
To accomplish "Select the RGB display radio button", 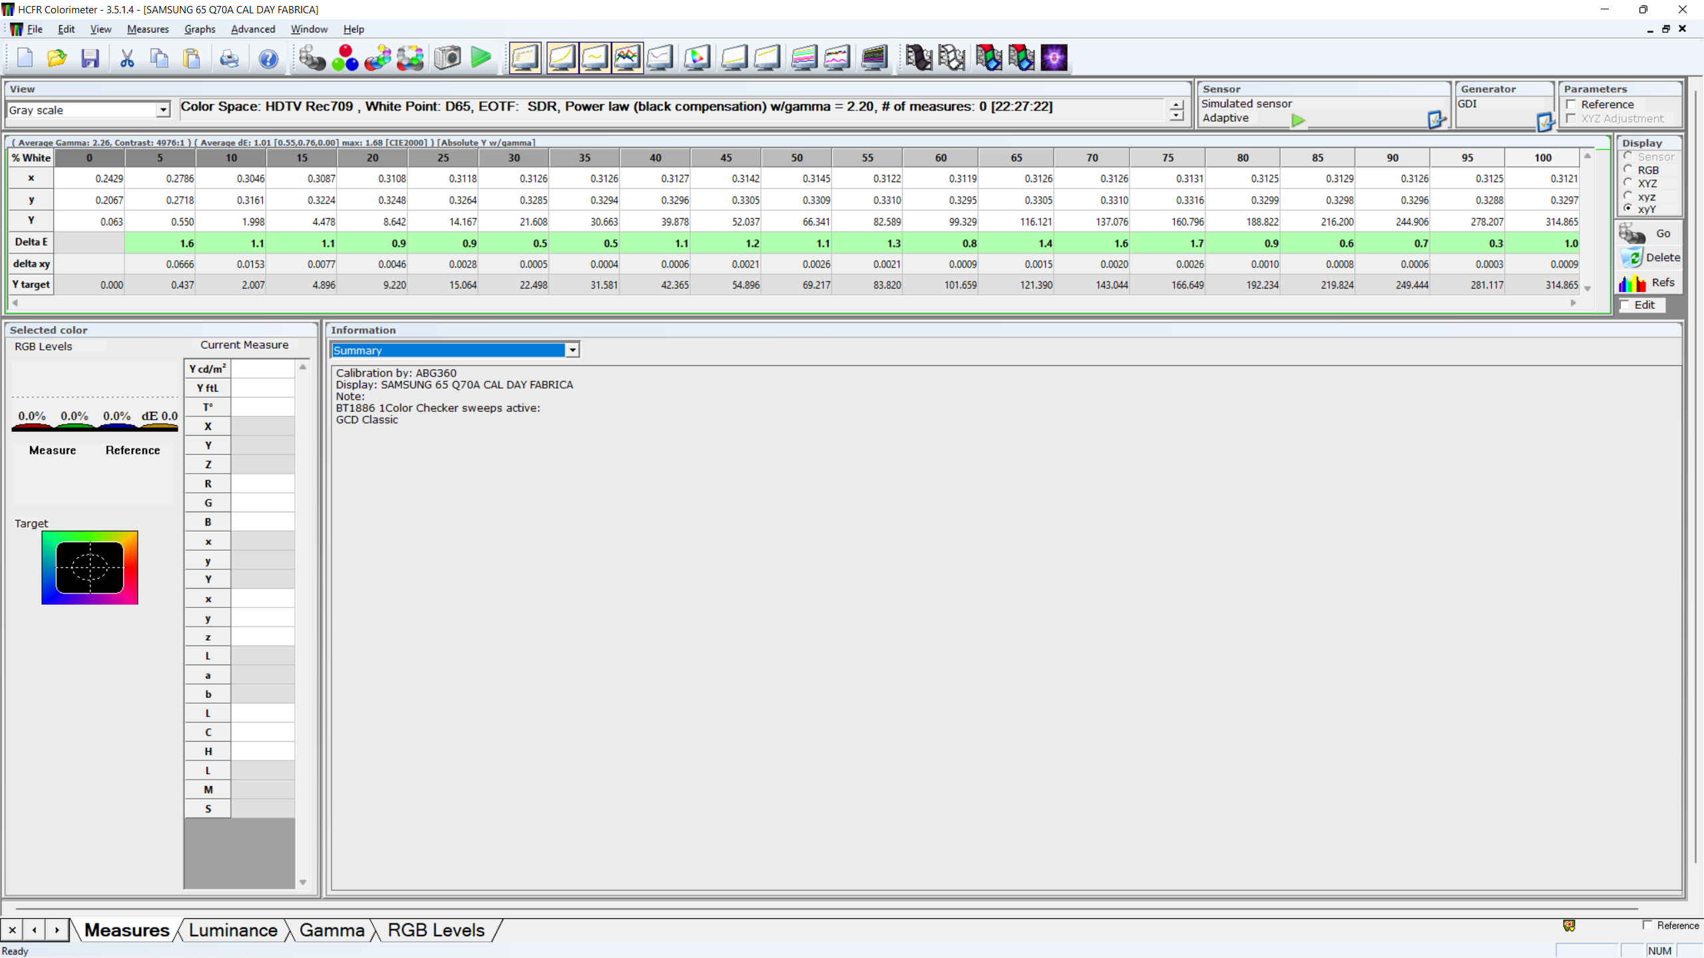I will click(x=1628, y=170).
